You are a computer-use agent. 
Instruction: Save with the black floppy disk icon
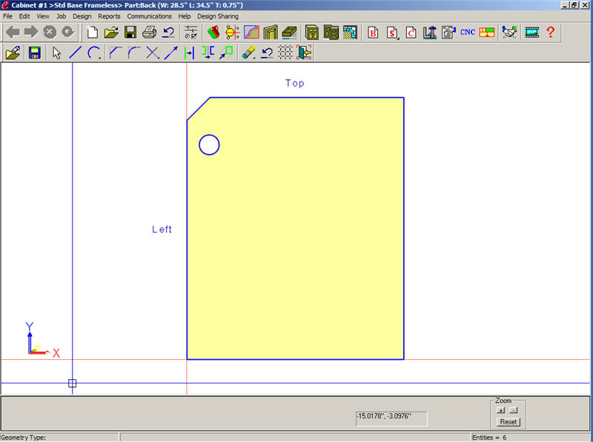pyautogui.click(x=130, y=32)
